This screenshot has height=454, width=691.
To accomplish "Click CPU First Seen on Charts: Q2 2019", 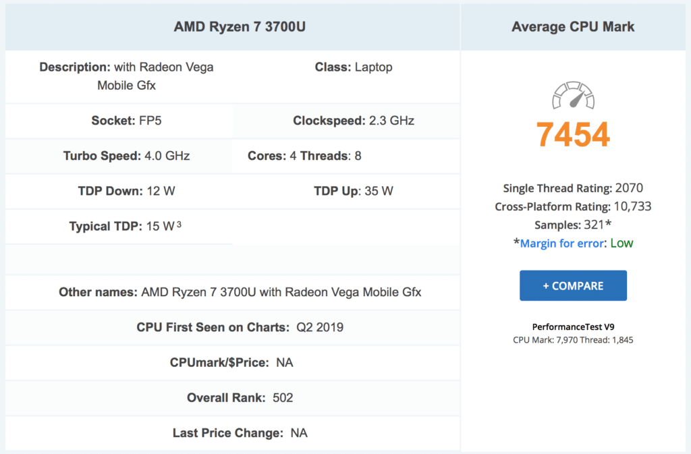I will coord(240,328).
